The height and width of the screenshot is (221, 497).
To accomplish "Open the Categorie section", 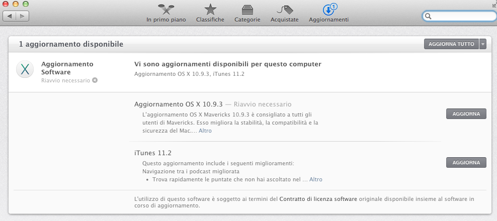I will pyautogui.click(x=247, y=14).
